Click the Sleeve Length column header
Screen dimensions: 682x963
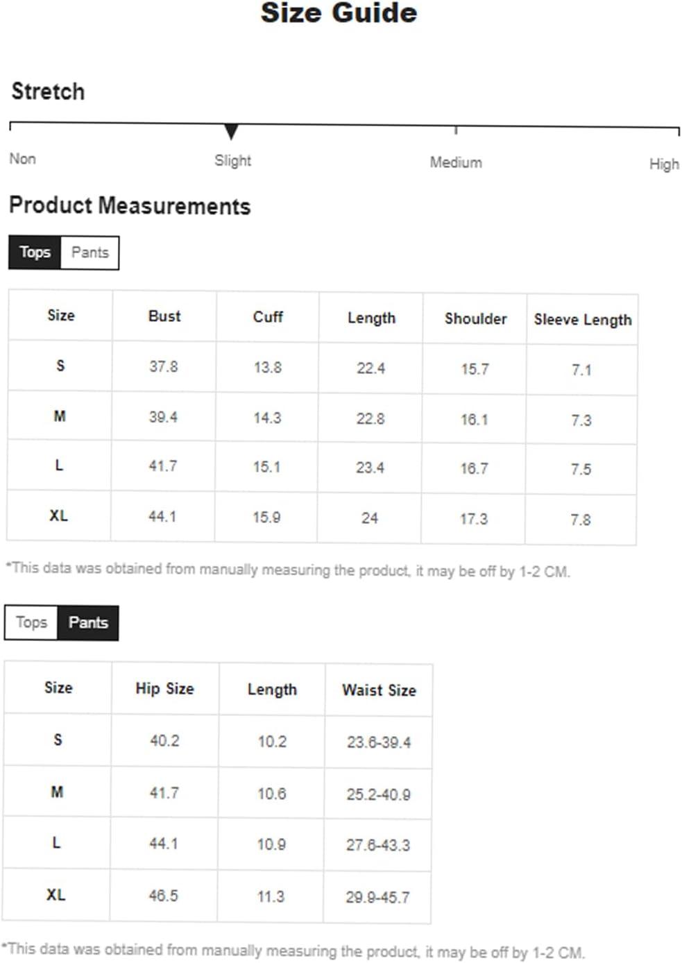(x=583, y=320)
